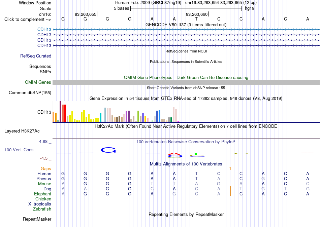Open 100 vertebrates Basewise Conservation by PhyloP title
The image size is (320, 227).
click(186, 142)
